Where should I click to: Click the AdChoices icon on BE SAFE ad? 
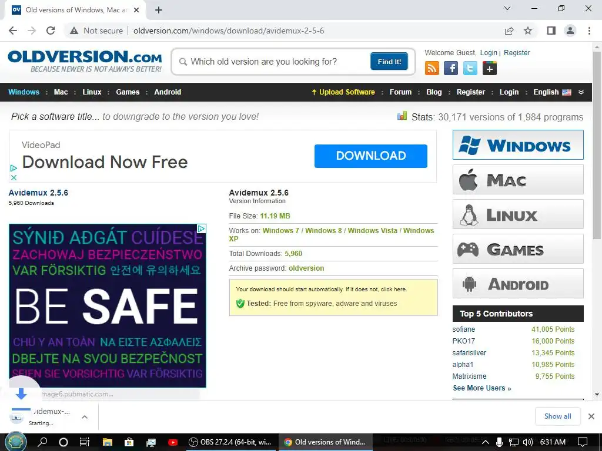(x=202, y=228)
